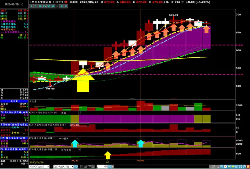Click the bar count field showing 22
Viewport: 250px width, 169px height.
[213, 167]
